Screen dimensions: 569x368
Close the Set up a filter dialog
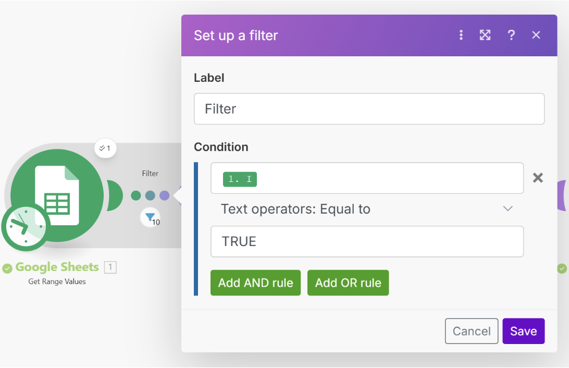coord(536,35)
